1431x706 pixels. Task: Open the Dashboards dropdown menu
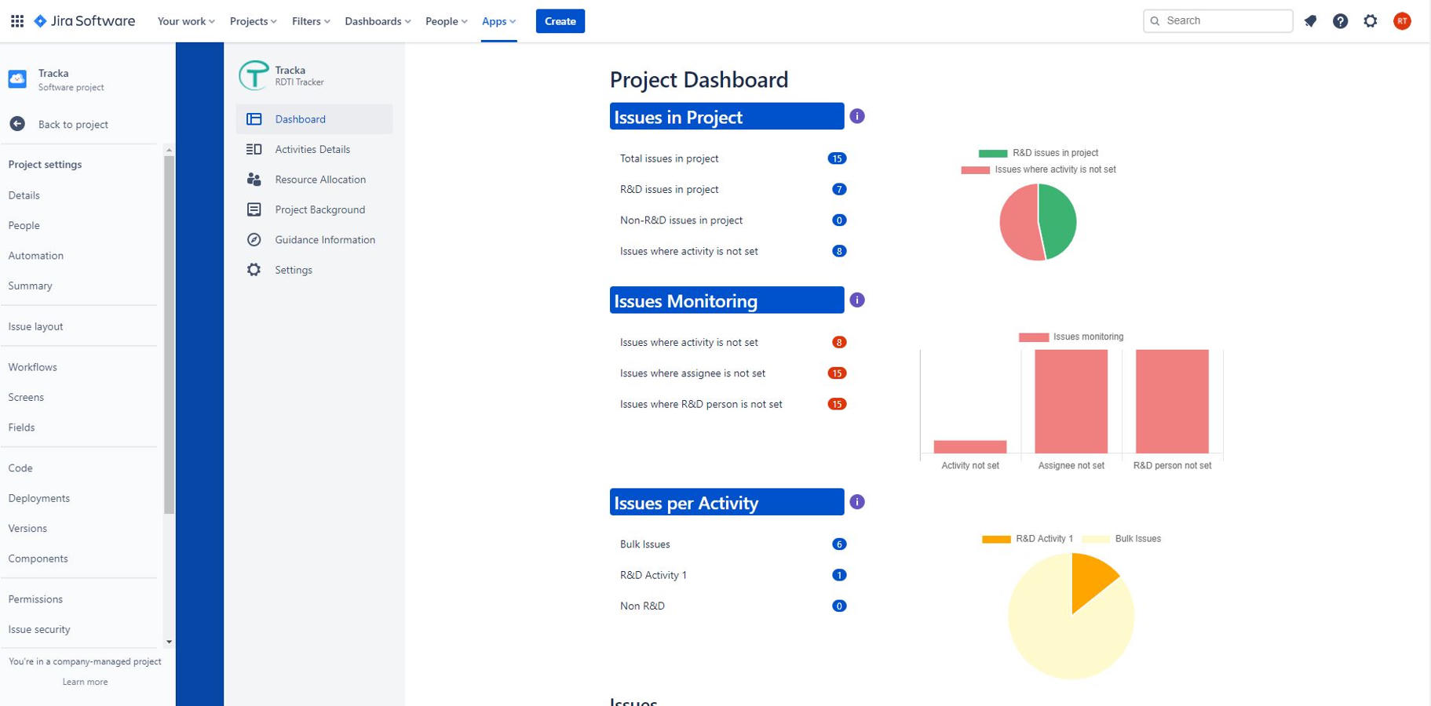[x=377, y=21]
